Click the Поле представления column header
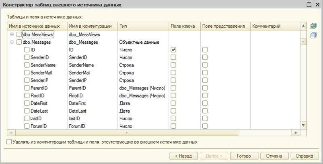323x164 pixels. 226,26
